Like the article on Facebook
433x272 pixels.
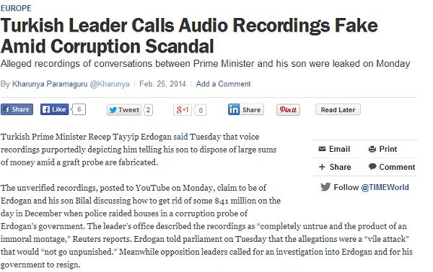(54, 109)
